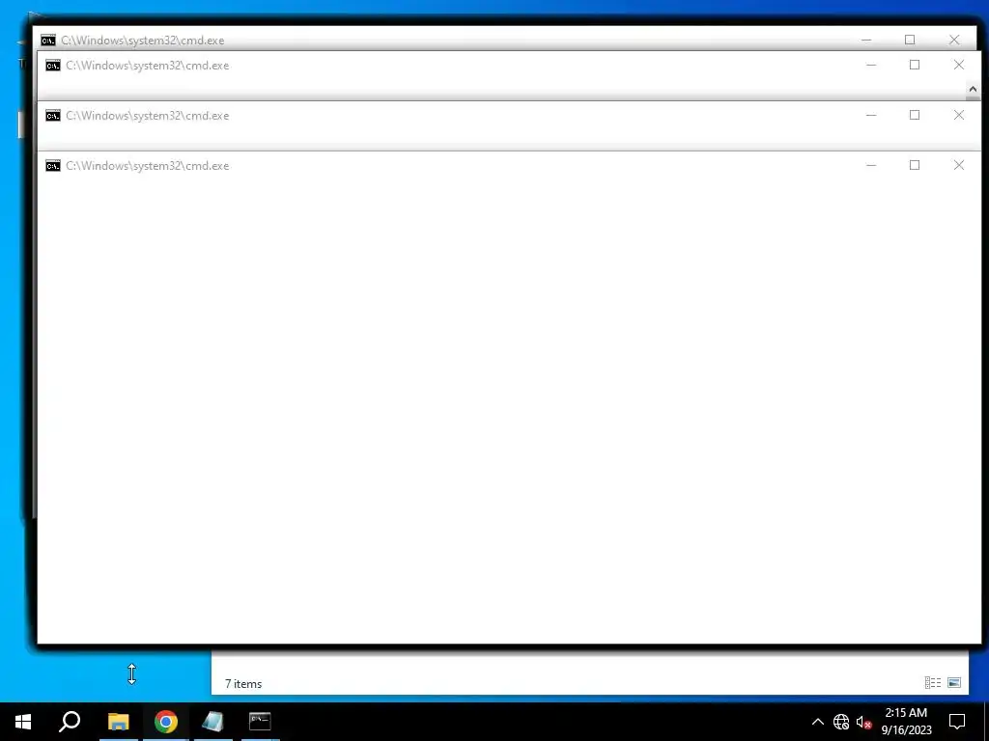
Task: Maximize the frontmost cmd.exe window
Action: (x=915, y=165)
